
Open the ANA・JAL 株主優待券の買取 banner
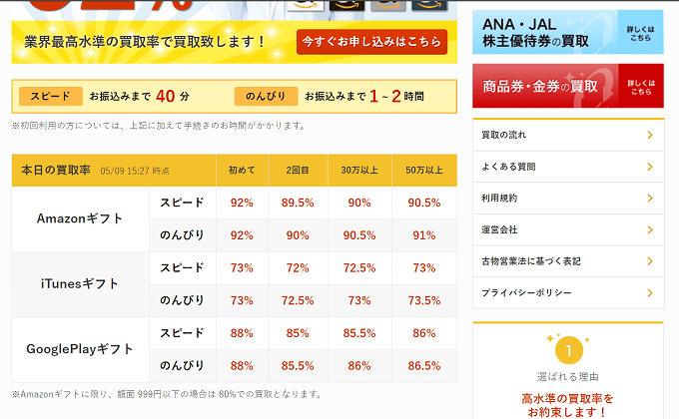pyautogui.click(x=568, y=32)
